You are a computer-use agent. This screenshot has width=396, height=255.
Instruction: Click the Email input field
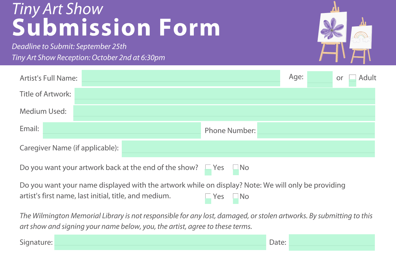coord(122,130)
